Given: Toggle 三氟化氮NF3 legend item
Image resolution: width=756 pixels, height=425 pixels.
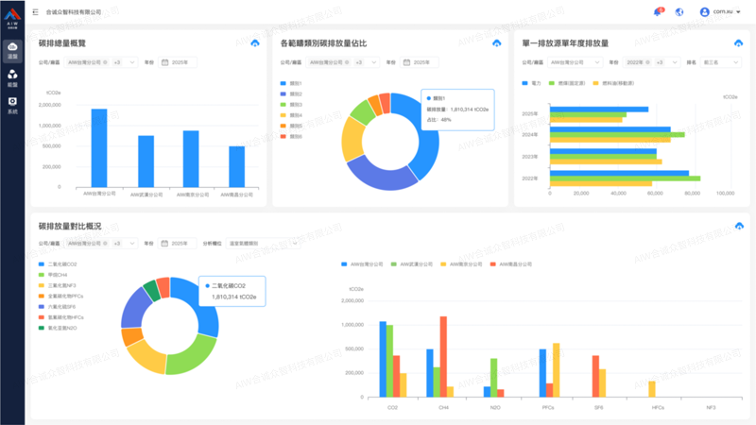Looking at the screenshot, I should coord(58,285).
